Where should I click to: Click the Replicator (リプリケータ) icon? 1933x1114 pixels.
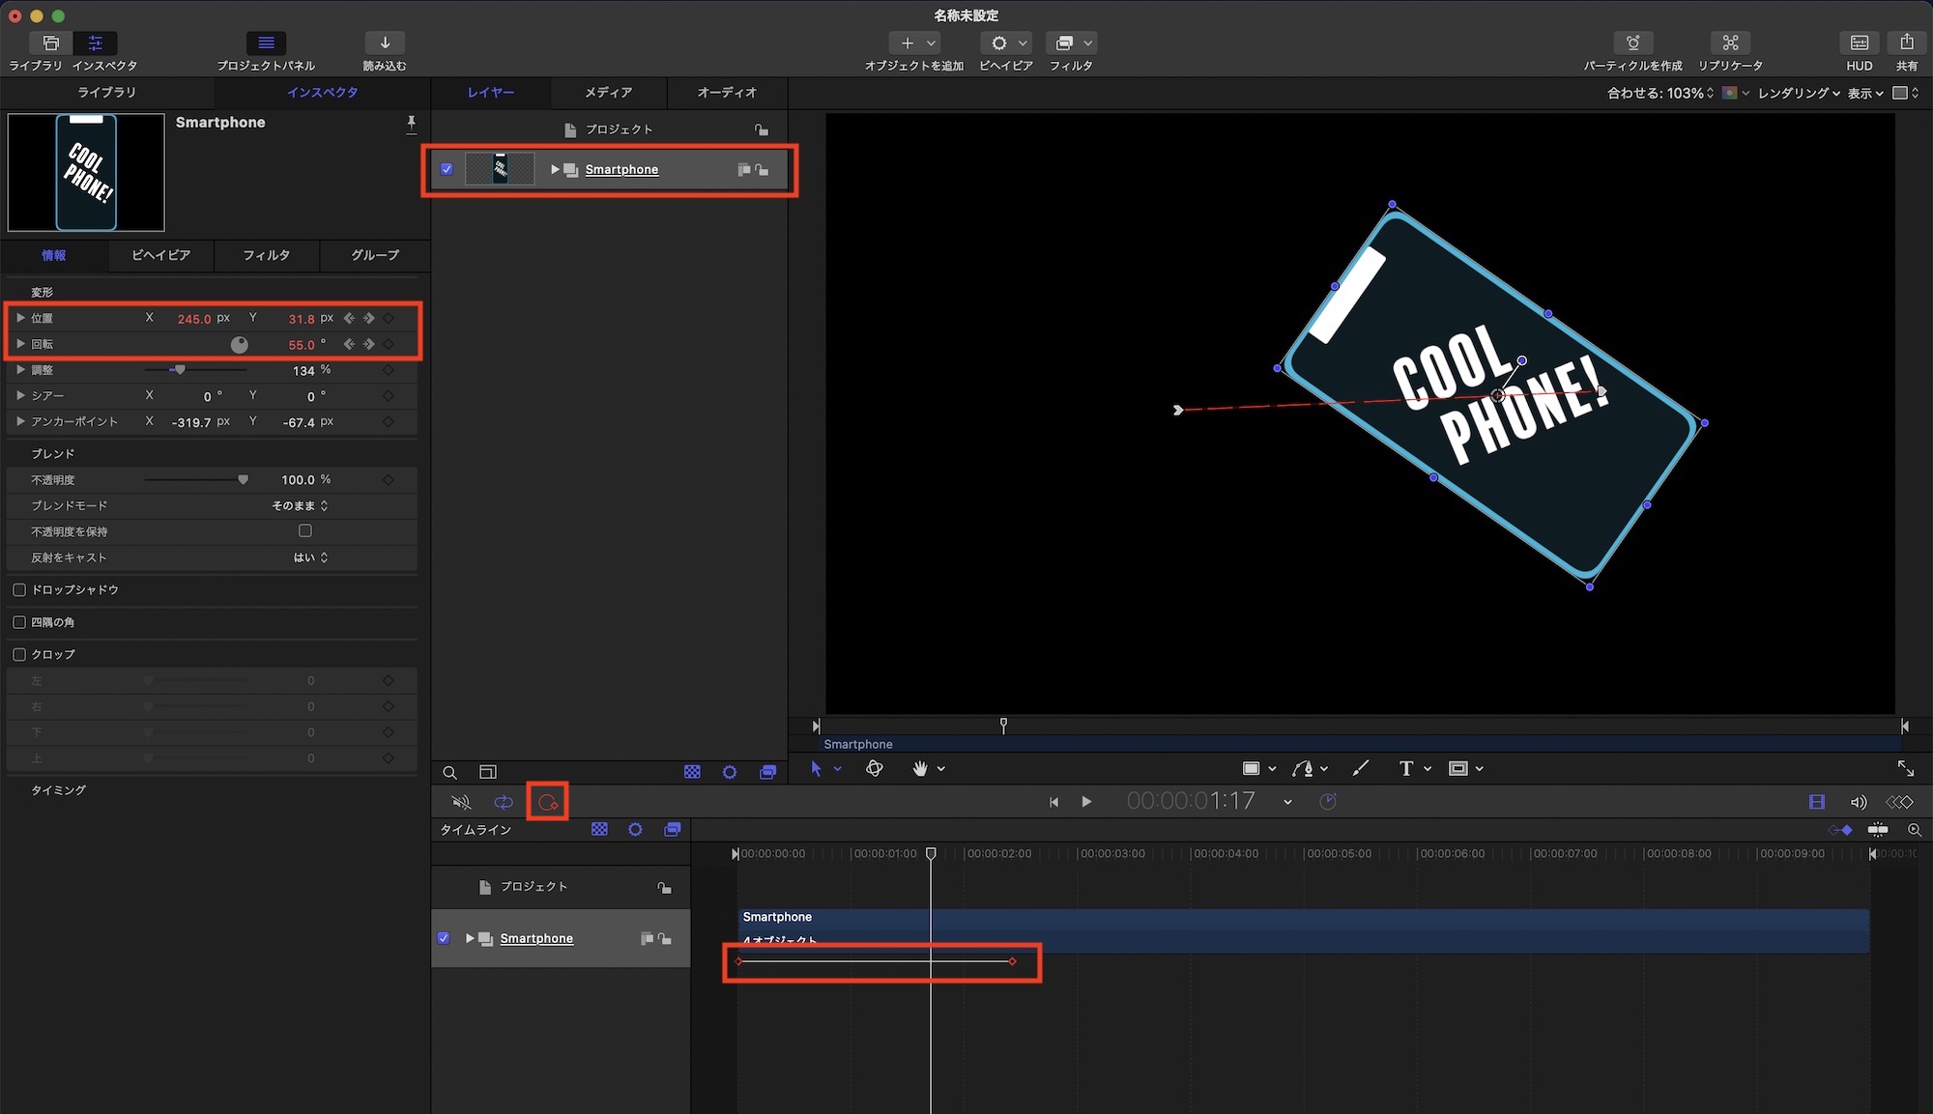pyautogui.click(x=1730, y=43)
